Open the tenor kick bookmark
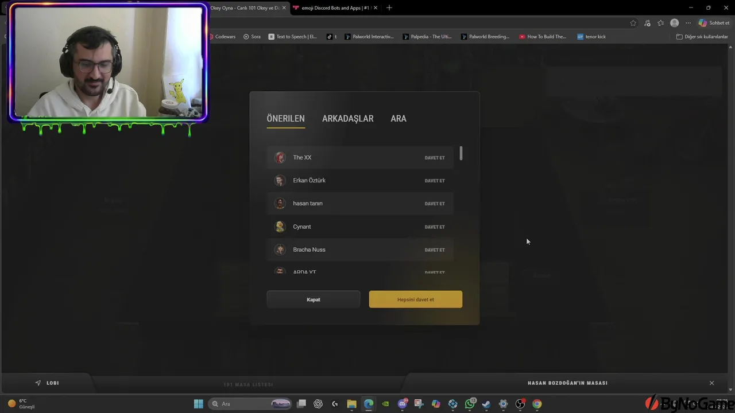The height and width of the screenshot is (413, 735). click(x=591, y=37)
